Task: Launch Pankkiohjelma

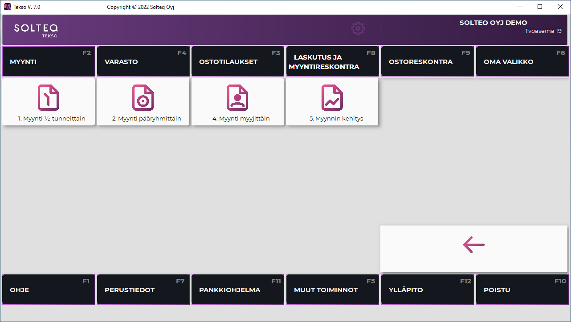Action: pos(238,290)
